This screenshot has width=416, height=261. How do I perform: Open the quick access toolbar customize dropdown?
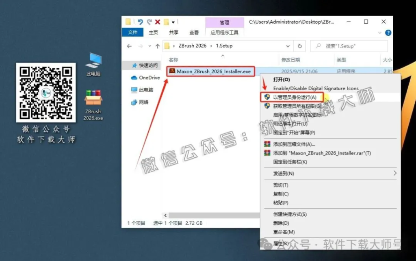tap(173, 22)
